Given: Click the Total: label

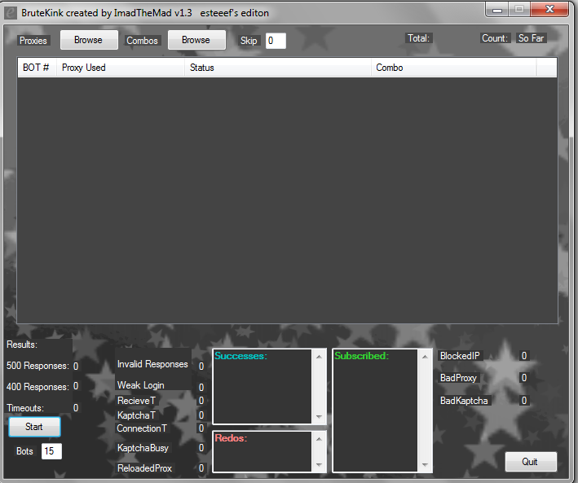Looking at the screenshot, I should point(419,38).
